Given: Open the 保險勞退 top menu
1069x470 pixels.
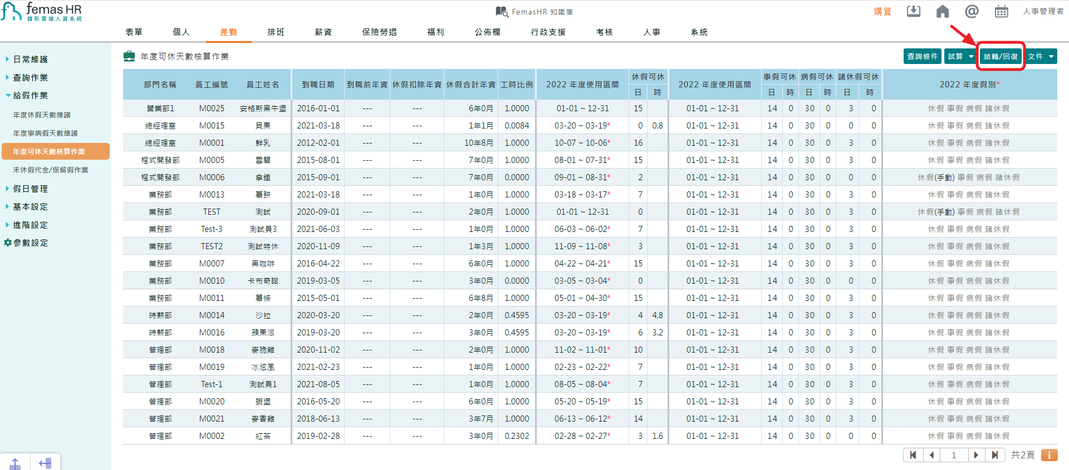Looking at the screenshot, I should click(x=379, y=32).
